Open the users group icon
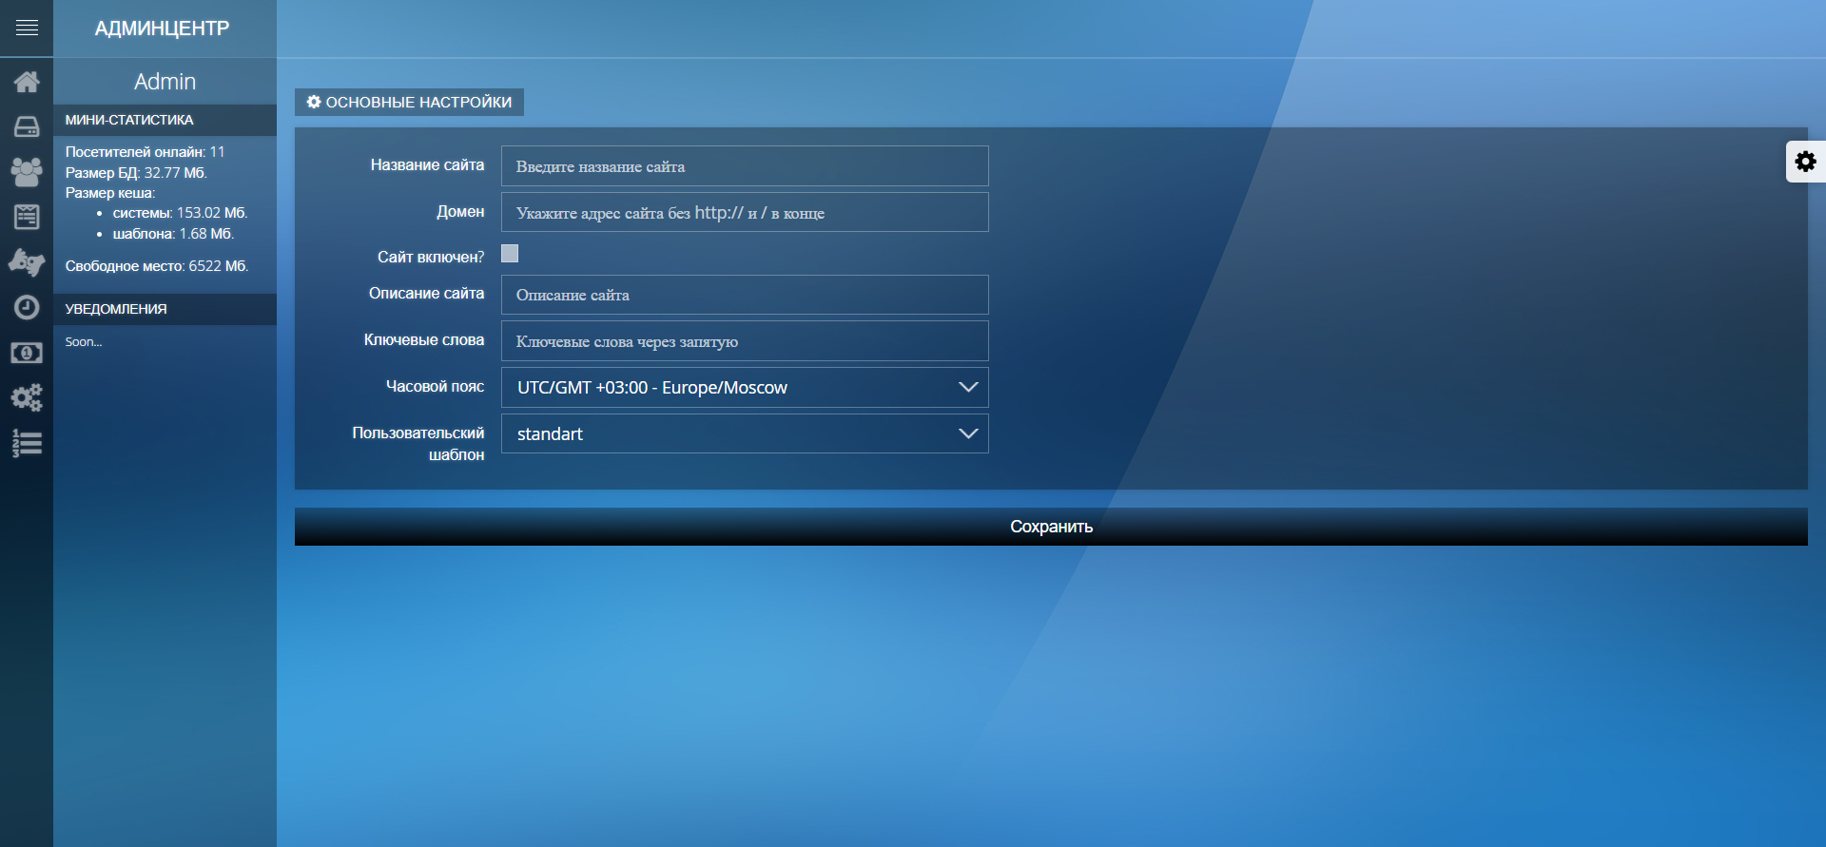The image size is (1826, 847). click(27, 172)
